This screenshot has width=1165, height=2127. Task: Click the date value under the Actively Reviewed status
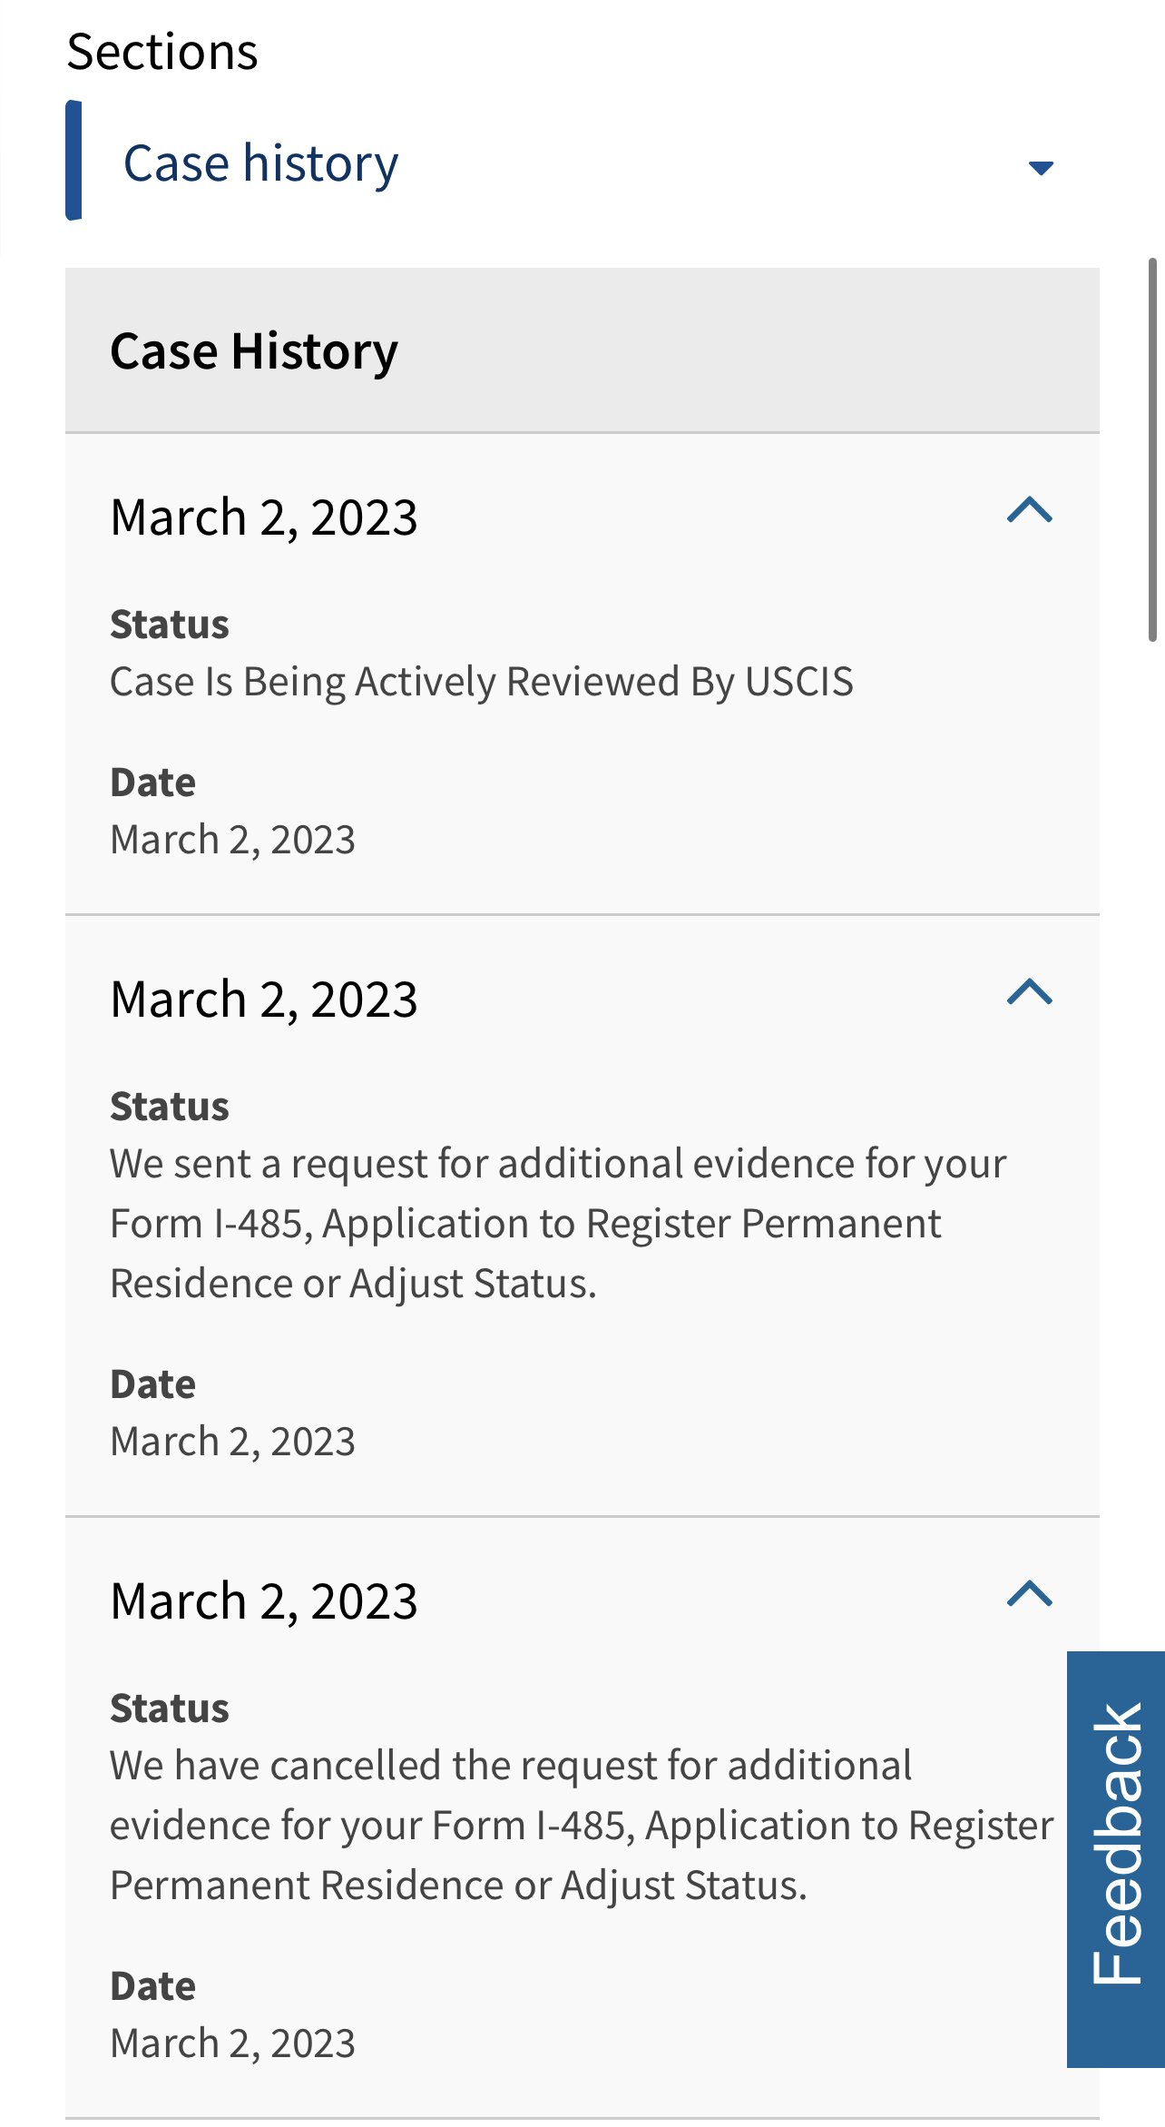(x=232, y=840)
